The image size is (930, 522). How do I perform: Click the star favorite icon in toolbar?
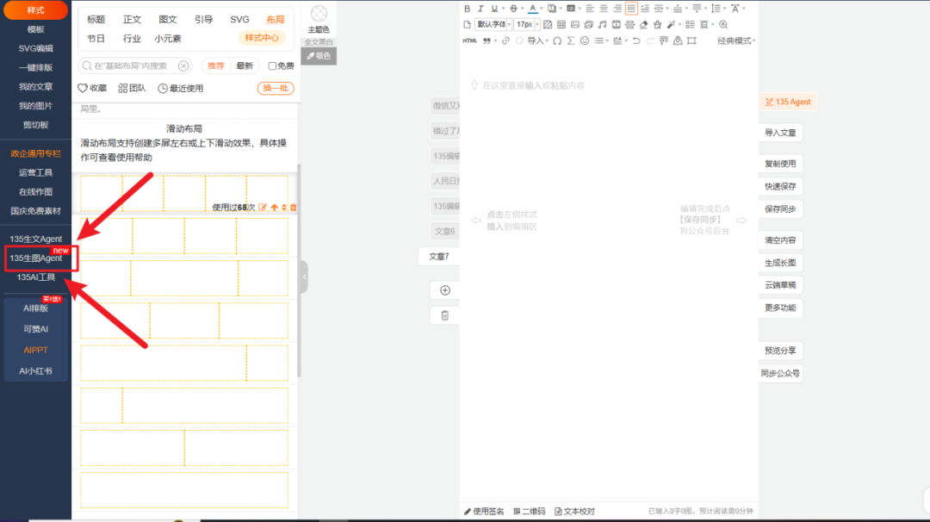(x=657, y=24)
